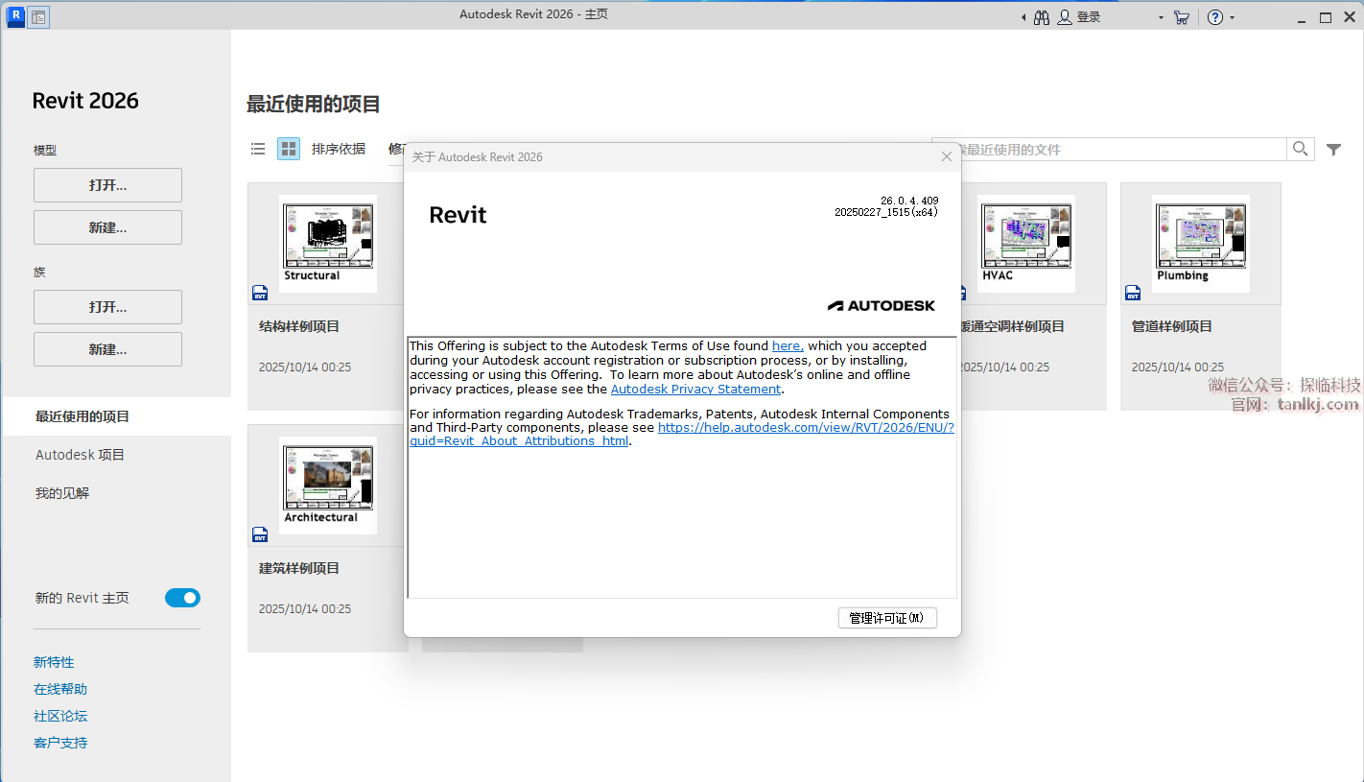Screen dimensions: 1364x782
Task: Click the Revit application logo icon
Action: [x=15, y=15]
